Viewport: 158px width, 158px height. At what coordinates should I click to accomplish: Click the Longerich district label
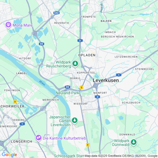tap(22, 142)
